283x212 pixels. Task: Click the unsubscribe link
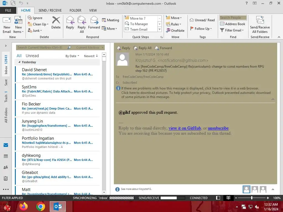click(218, 128)
